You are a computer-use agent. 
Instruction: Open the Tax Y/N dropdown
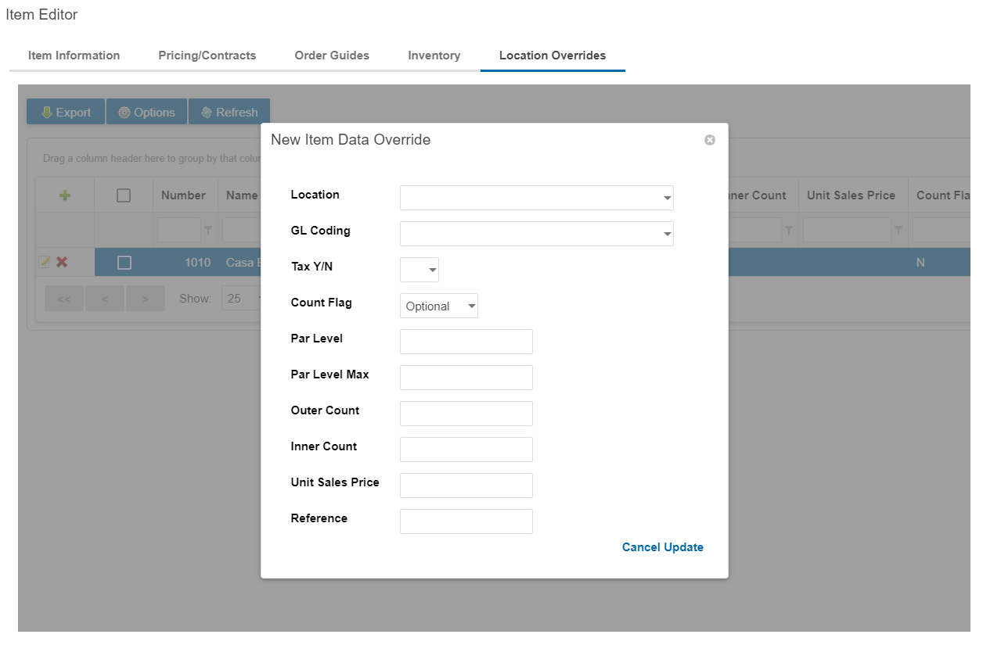pos(432,271)
